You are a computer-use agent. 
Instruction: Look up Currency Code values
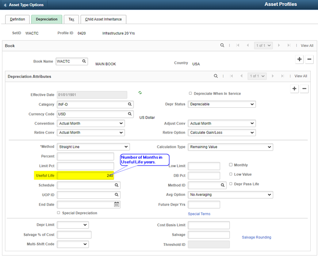click(130, 114)
